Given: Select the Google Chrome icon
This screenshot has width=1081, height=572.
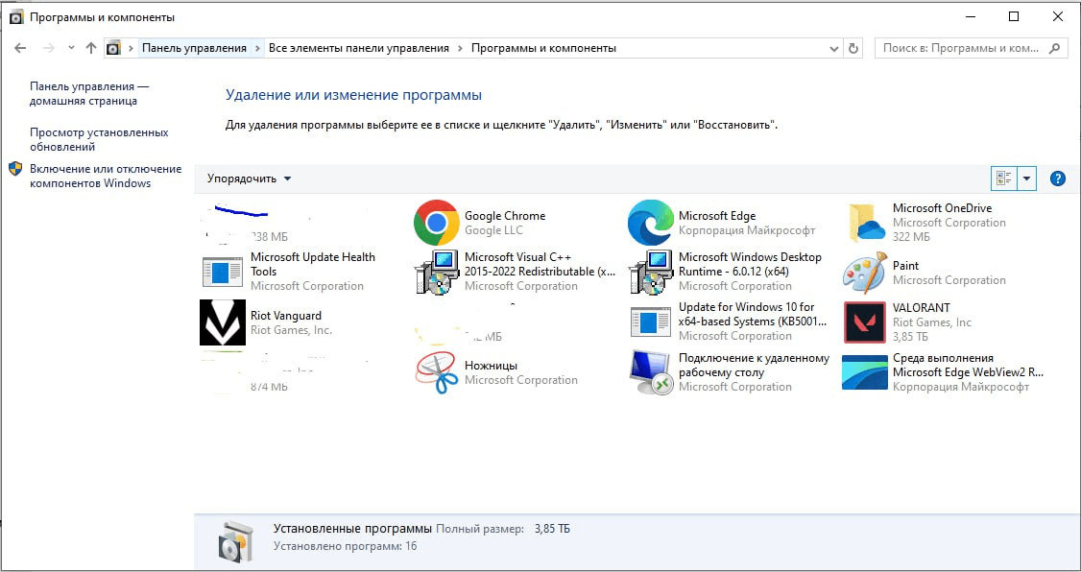Looking at the screenshot, I should [x=437, y=223].
